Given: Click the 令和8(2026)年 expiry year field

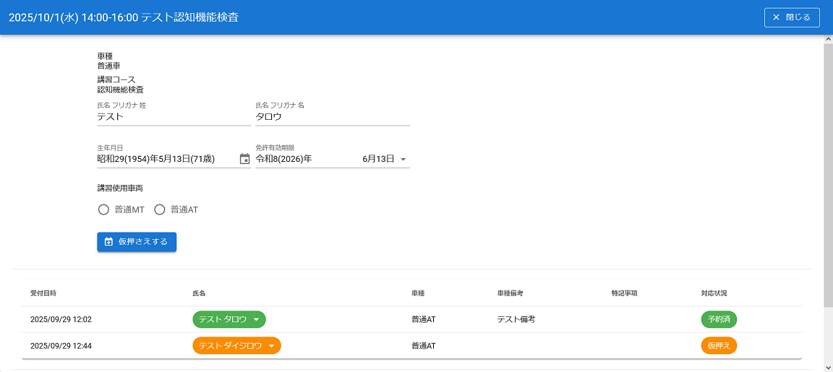Looking at the screenshot, I should [304, 159].
